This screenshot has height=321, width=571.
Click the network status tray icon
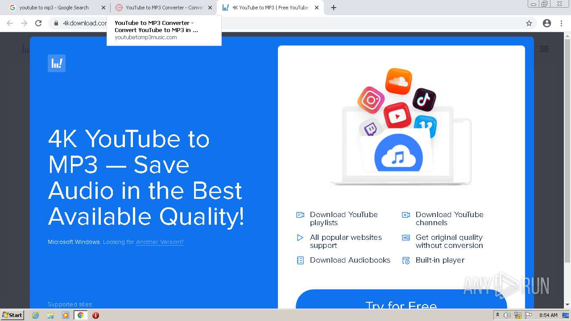point(518,315)
